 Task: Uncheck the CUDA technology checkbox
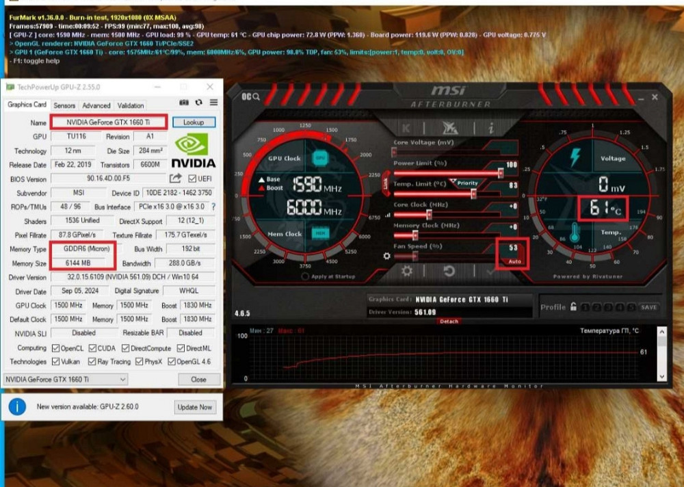click(92, 348)
